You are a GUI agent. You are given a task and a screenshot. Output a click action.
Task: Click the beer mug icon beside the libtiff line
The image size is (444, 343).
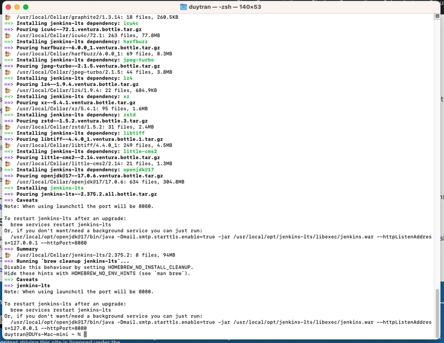(x=8, y=145)
